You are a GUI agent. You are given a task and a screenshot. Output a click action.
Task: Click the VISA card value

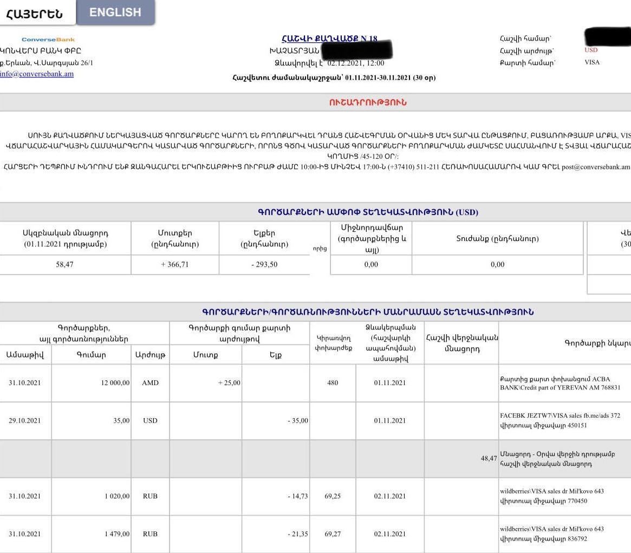pyautogui.click(x=592, y=62)
